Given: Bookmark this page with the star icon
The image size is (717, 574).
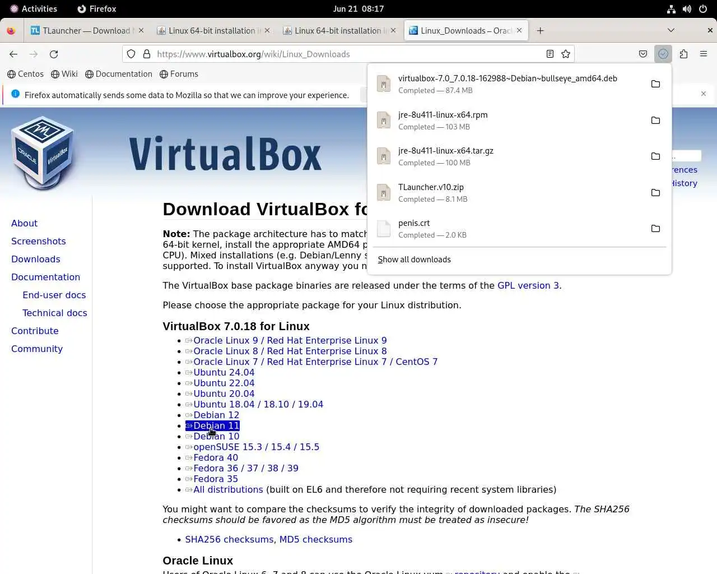Looking at the screenshot, I should 566,54.
